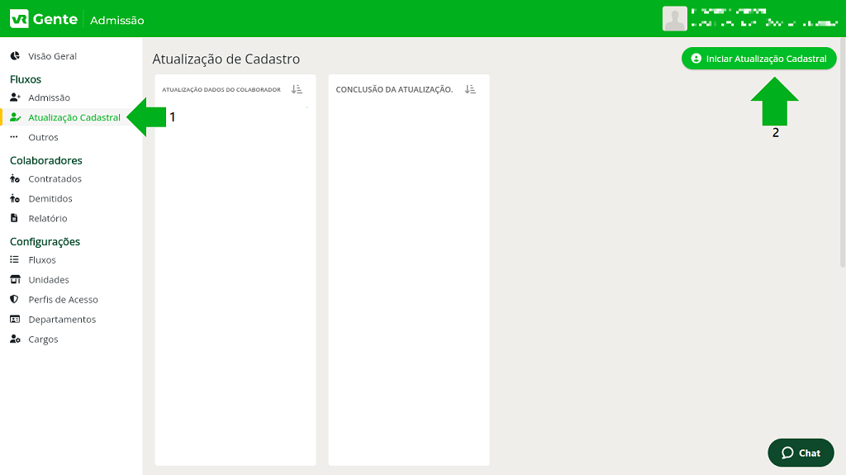Click Iniciar Atualização Cadastral button
Viewport: 846px width, 475px height.
pos(758,59)
